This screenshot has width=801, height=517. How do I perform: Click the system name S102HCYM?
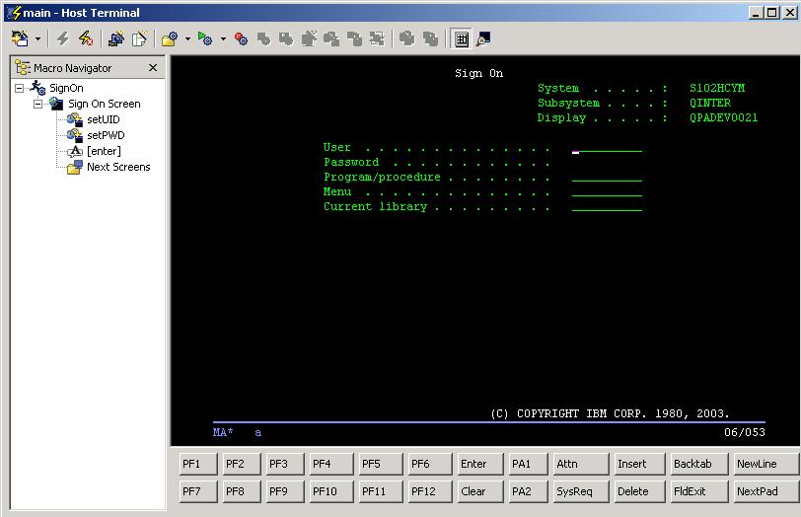[717, 88]
